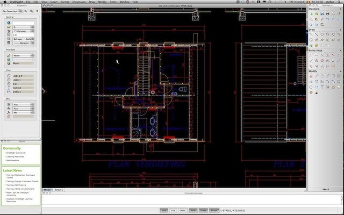Screen dimensions: 344x215
Task: Open the Learning Resources link
Action: (15, 156)
